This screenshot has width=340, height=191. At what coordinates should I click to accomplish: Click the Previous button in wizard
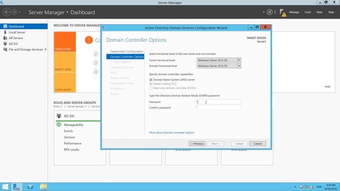[197, 144]
